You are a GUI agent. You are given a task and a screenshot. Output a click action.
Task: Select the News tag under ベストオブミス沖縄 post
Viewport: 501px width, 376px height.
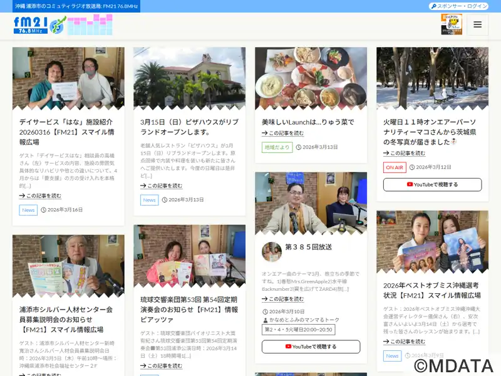point(392,356)
